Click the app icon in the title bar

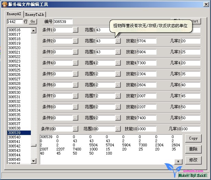click(x=4, y=4)
